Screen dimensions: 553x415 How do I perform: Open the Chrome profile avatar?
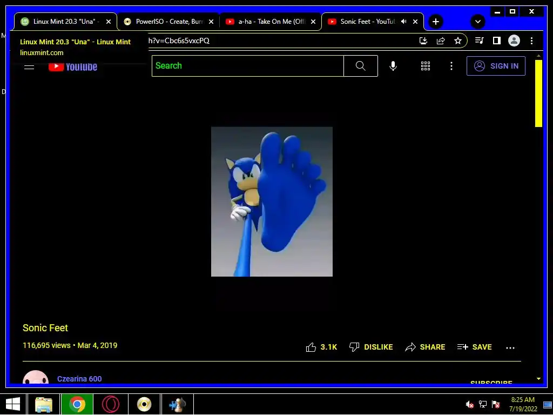point(514,41)
